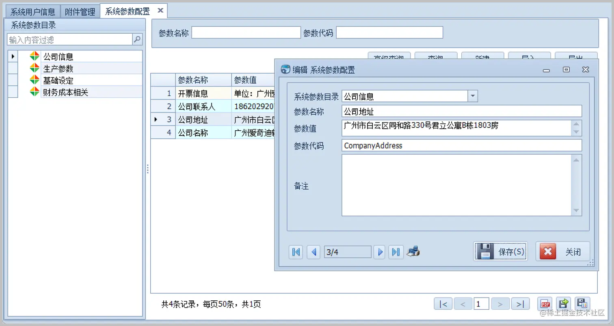
Task: Switch to the 系统用户信息 tab
Action: pos(33,11)
